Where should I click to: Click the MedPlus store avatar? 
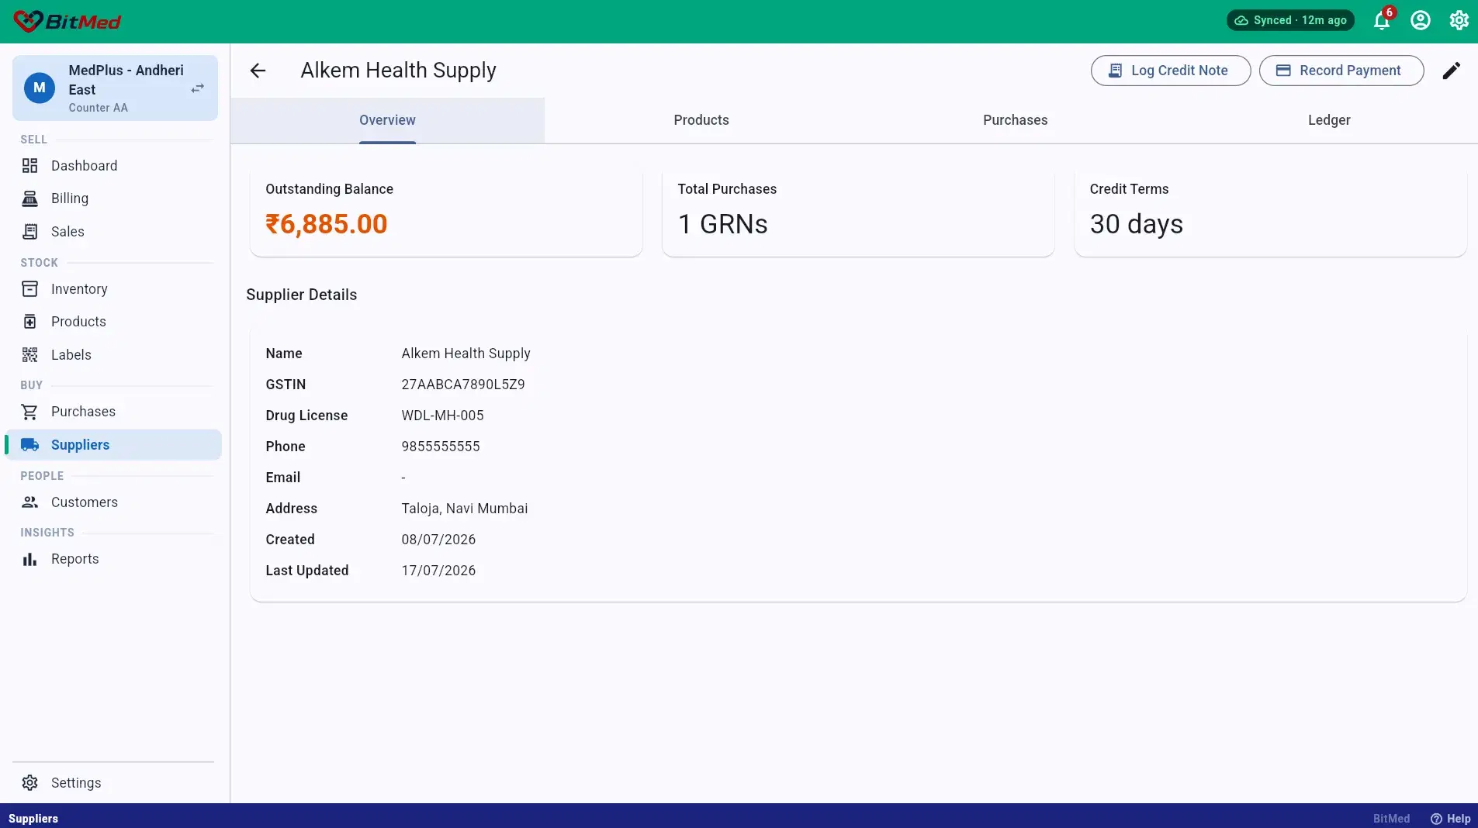(40, 88)
